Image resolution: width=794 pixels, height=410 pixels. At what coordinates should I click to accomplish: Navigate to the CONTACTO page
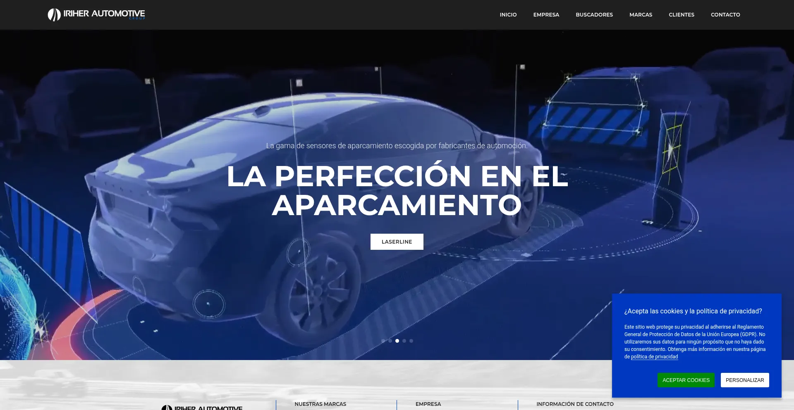(x=725, y=14)
